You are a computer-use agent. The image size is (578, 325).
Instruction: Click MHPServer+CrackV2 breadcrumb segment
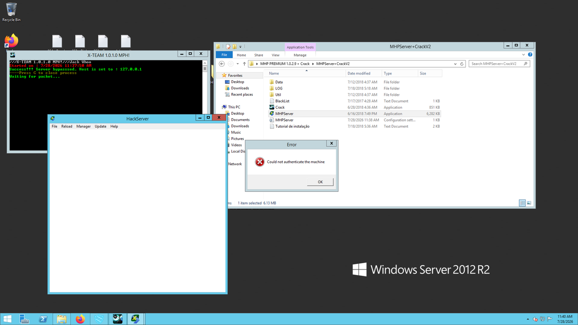[x=333, y=64]
